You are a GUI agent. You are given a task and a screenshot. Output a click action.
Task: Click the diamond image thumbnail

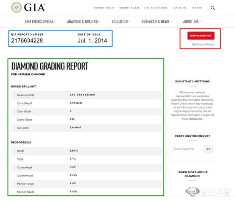[x=192, y=192]
